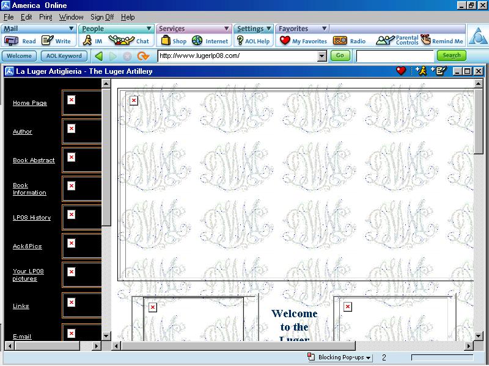Screen dimensions: 489x366
Task: Launch the Radio icon
Action: point(340,40)
